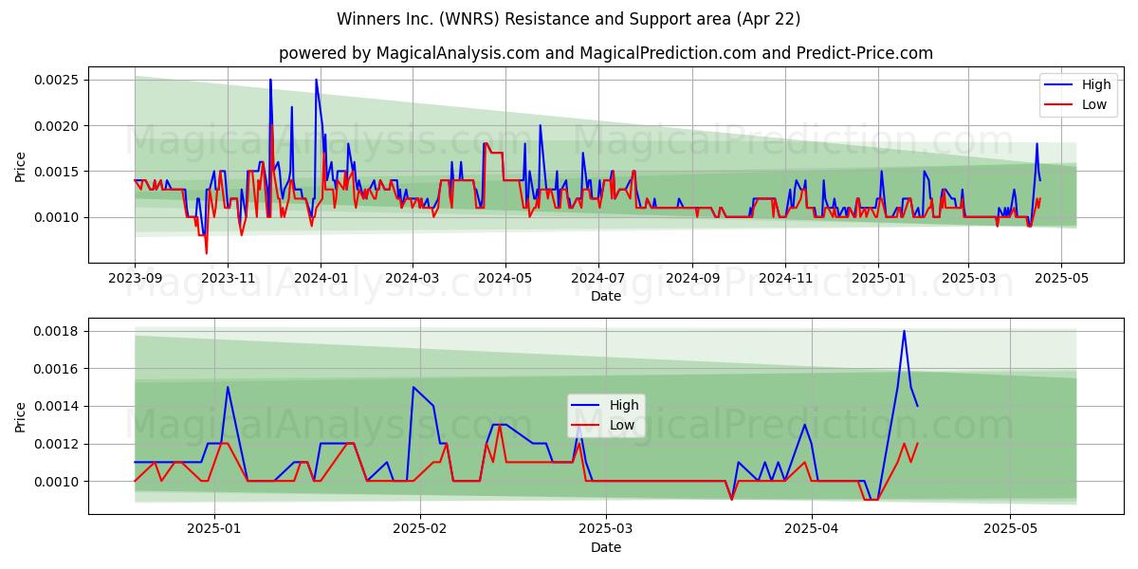Click the '0.0016' y-axis tick in the bottom chart

click(57, 368)
